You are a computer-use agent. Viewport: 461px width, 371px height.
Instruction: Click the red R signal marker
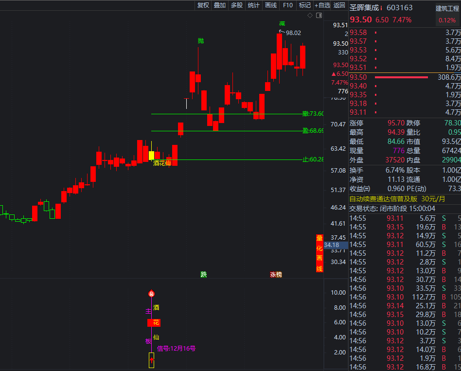coord(151,294)
